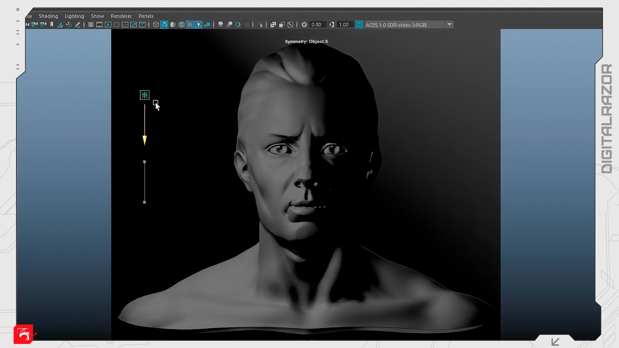This screenshot has width=619, height=348.
Task: Click the film gate icon
Action: [99, 24]
